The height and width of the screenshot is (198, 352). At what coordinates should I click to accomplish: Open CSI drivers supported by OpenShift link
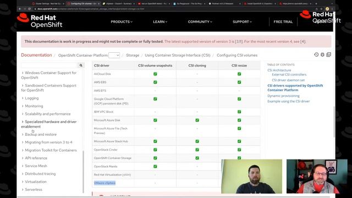pos(295,88)
